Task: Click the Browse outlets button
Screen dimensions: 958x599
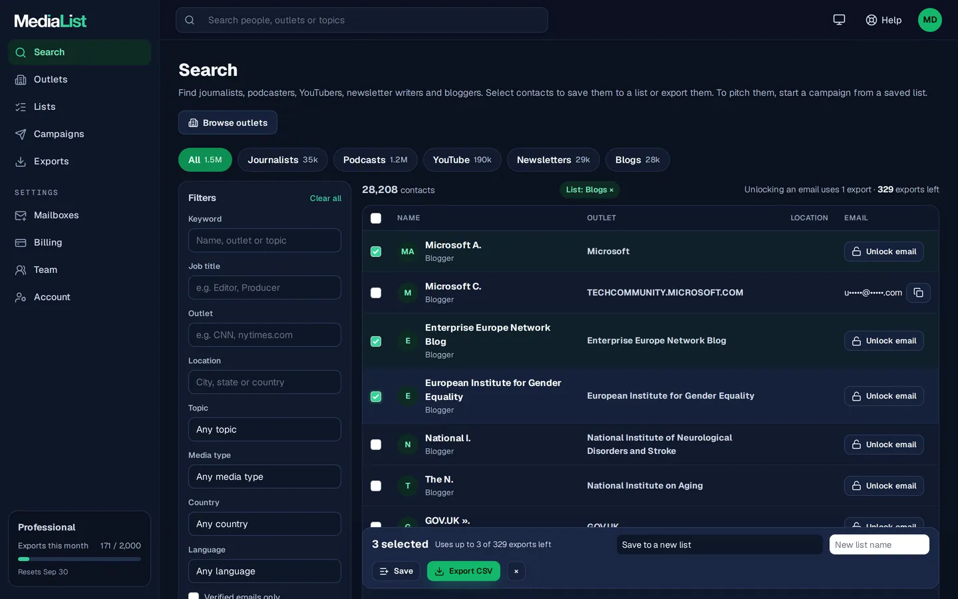Action: [x=228, y=122]
